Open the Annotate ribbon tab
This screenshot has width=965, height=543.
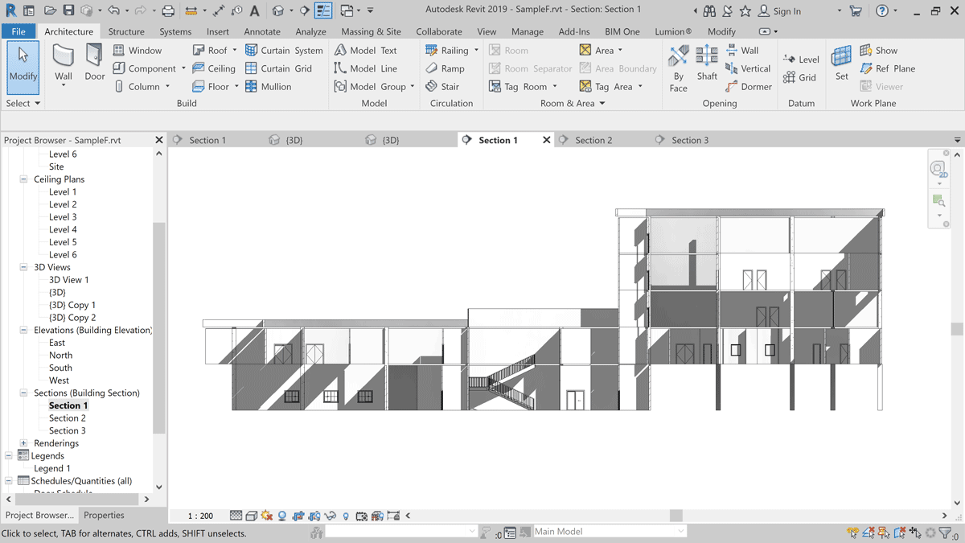point(262,31)
